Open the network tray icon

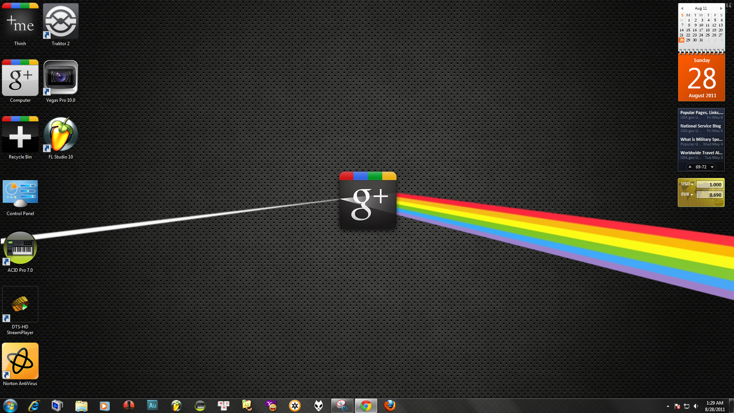point(687,406)
